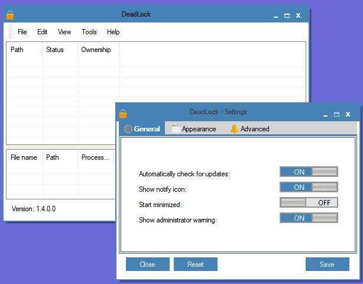Click the bell icon on Advanced tab
The image size is (363, 284).
tap(234, 128)
